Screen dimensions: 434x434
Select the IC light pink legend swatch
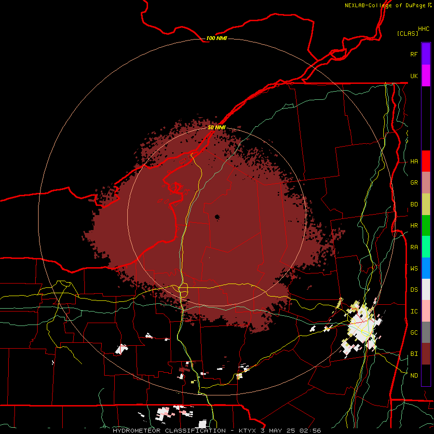[x=426, y=311]
